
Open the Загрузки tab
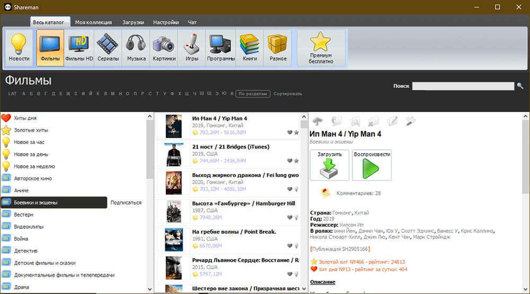[x=132, y=22]
